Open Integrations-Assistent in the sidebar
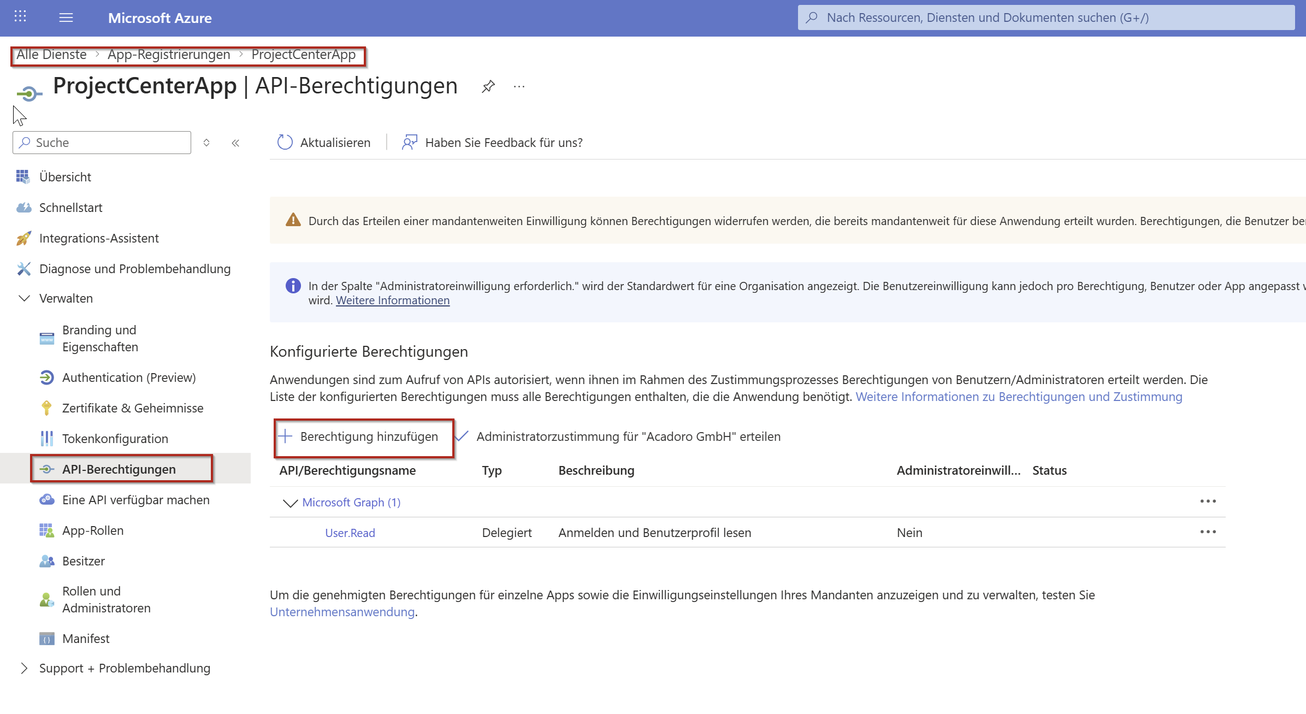 (x=99, y=238)
